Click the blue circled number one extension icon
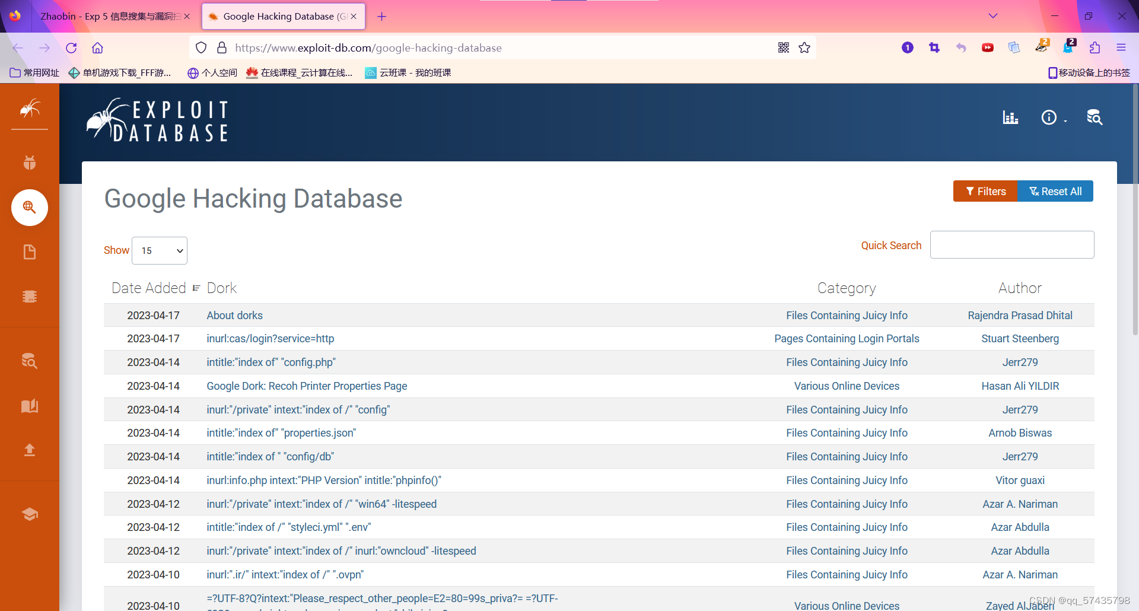 click(908, 48)
